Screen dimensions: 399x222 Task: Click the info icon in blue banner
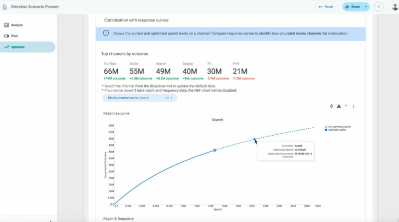pyautogui.click(x=106, y=33)
